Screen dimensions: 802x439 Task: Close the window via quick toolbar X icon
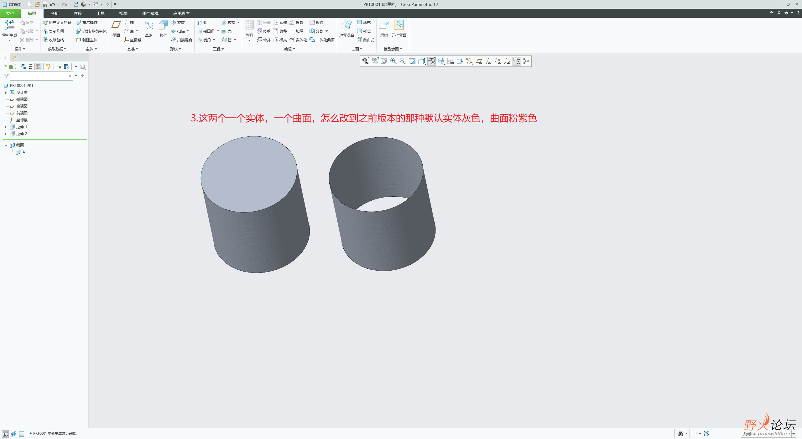(x=107, y=4)
